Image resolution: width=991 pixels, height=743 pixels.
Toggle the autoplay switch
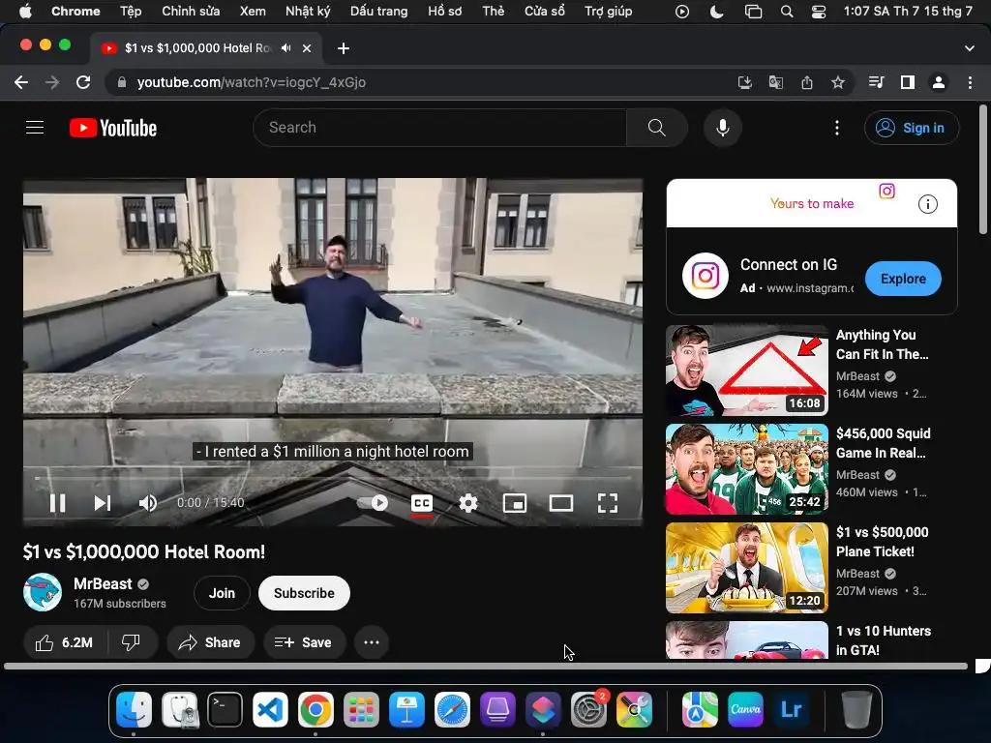pyautogui.click(x=373, y=503)
